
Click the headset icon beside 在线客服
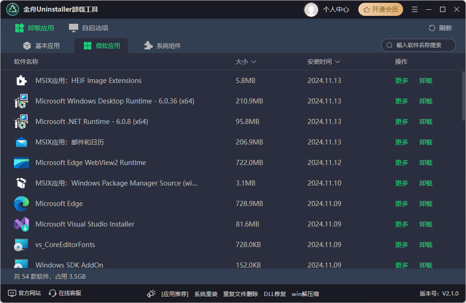click(x=53, y=293)
